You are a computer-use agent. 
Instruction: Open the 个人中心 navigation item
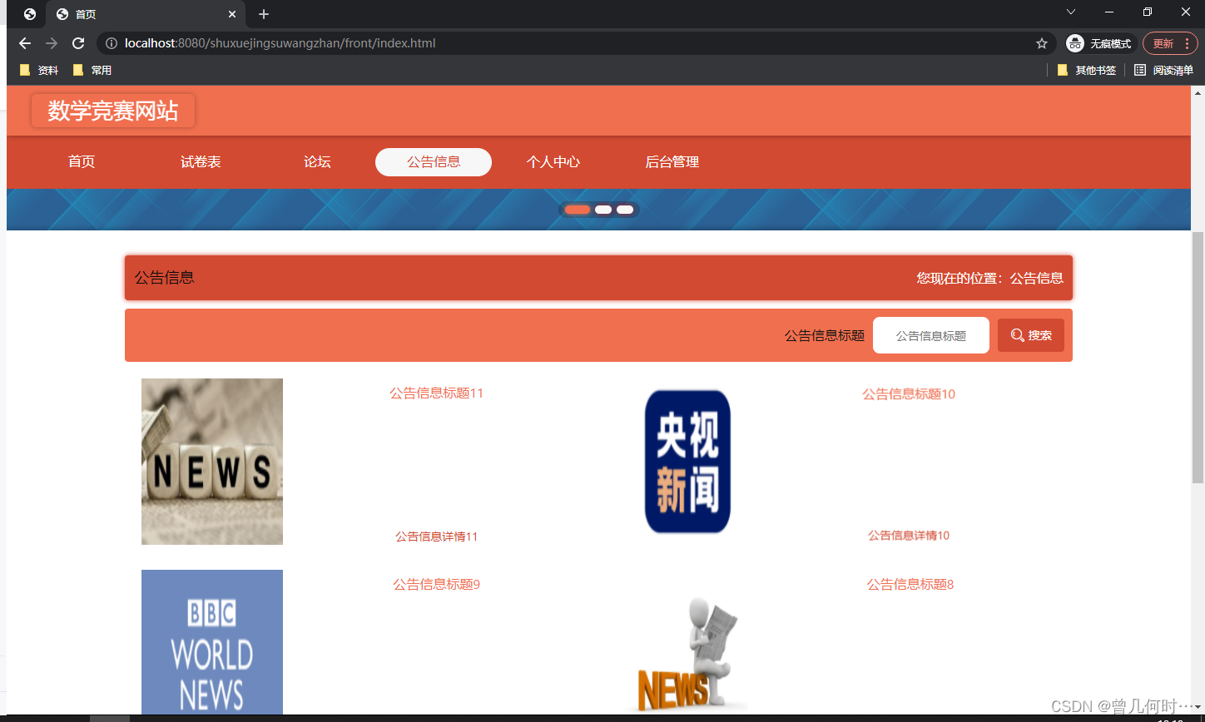[553, 162]
